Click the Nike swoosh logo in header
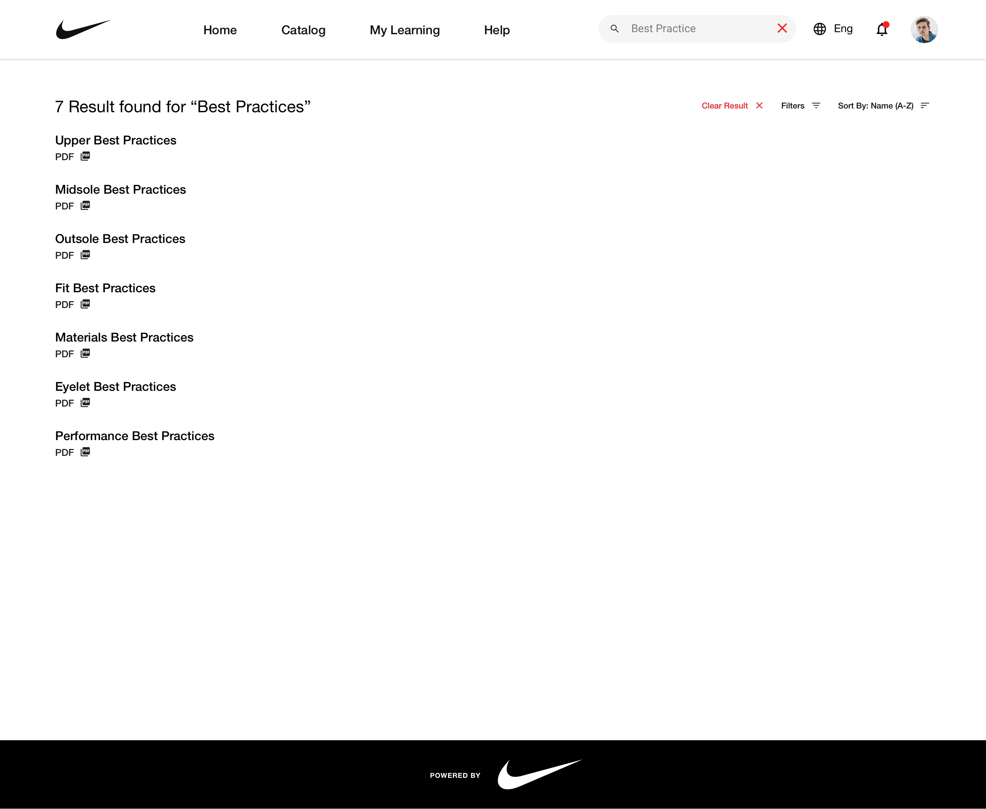 (x=84, y=29)
